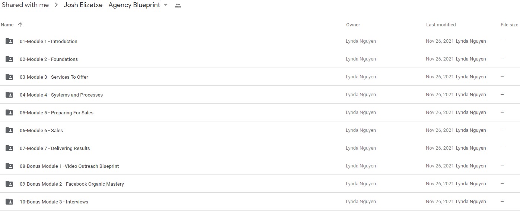Click the folder icon next to Module 6 - Sales
The image size is (520, 212).
coord(9,130)
